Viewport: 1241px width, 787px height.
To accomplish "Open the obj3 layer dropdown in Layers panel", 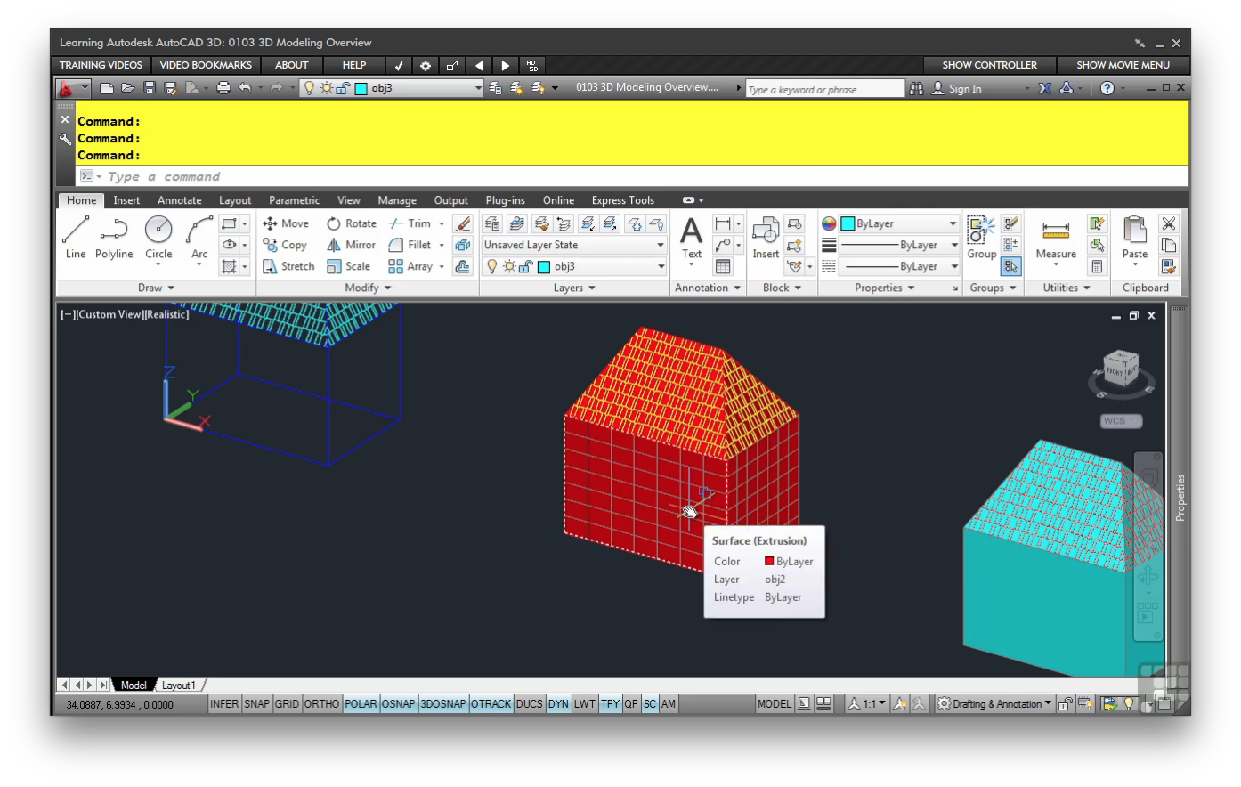I will pos(574,266).
